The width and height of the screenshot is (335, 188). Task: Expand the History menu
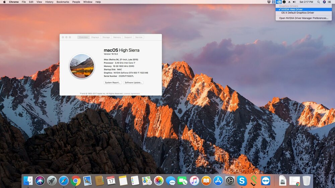(x=49, y=2)
